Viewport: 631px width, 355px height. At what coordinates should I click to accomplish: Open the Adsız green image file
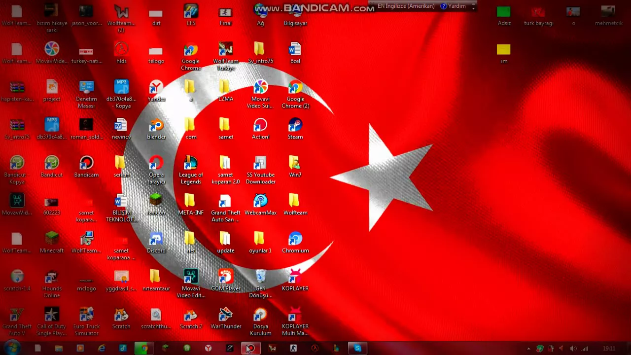tap(504, 15)
